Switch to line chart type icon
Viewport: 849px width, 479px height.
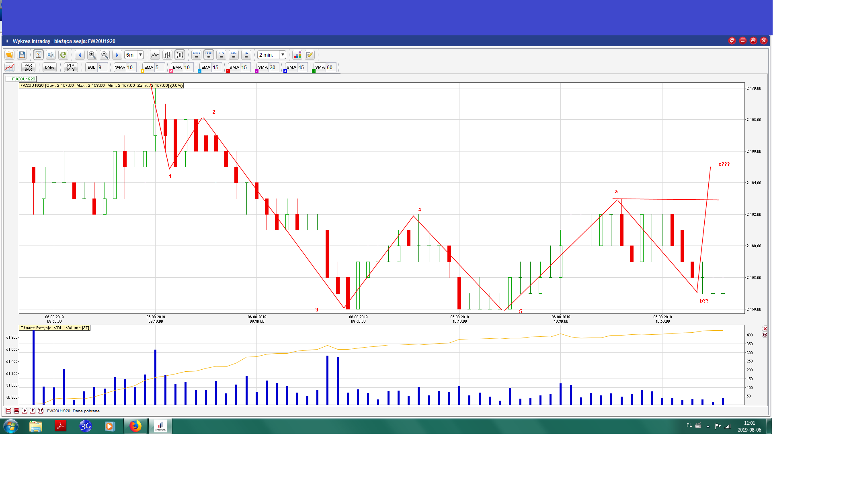coord(155,55)
